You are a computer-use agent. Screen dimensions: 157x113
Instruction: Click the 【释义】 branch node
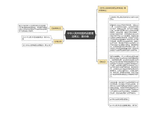click(x=102, y=62)
